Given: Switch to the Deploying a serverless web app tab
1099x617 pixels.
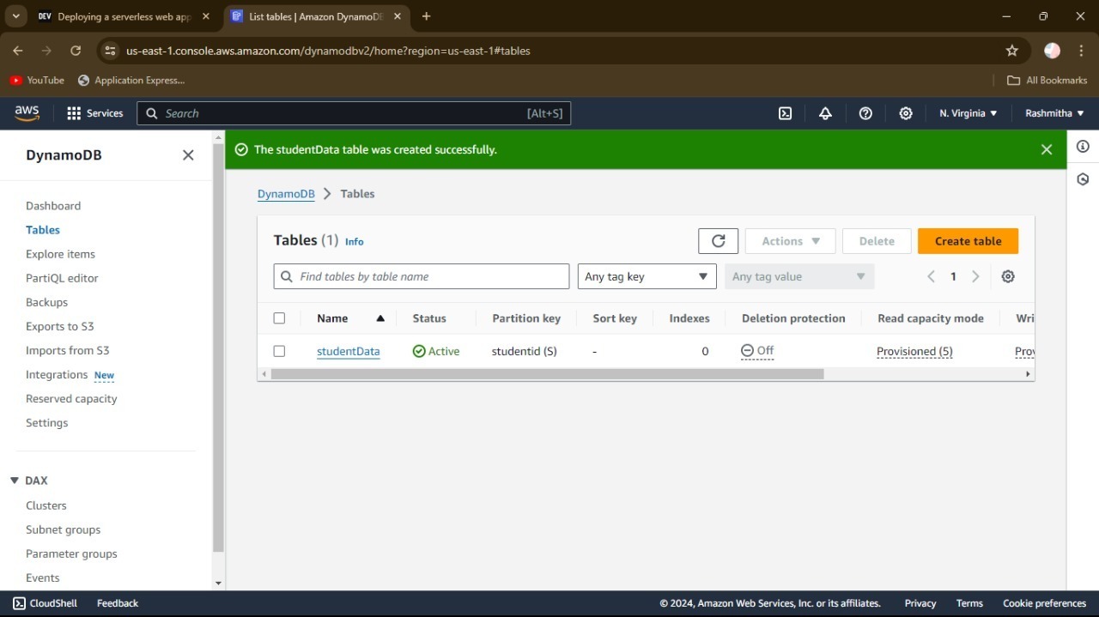Looking at the screenshot, I should click(124, 16).
